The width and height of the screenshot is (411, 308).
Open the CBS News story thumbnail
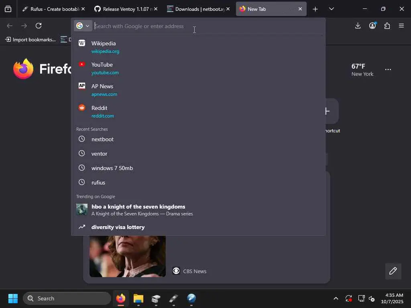tap(128, 256)
